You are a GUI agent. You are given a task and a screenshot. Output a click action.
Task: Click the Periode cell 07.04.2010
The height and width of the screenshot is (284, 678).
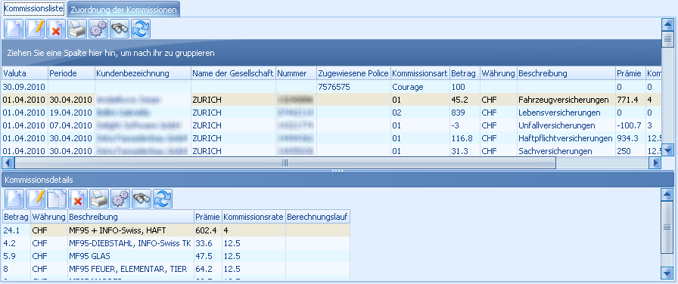point(71,125)
